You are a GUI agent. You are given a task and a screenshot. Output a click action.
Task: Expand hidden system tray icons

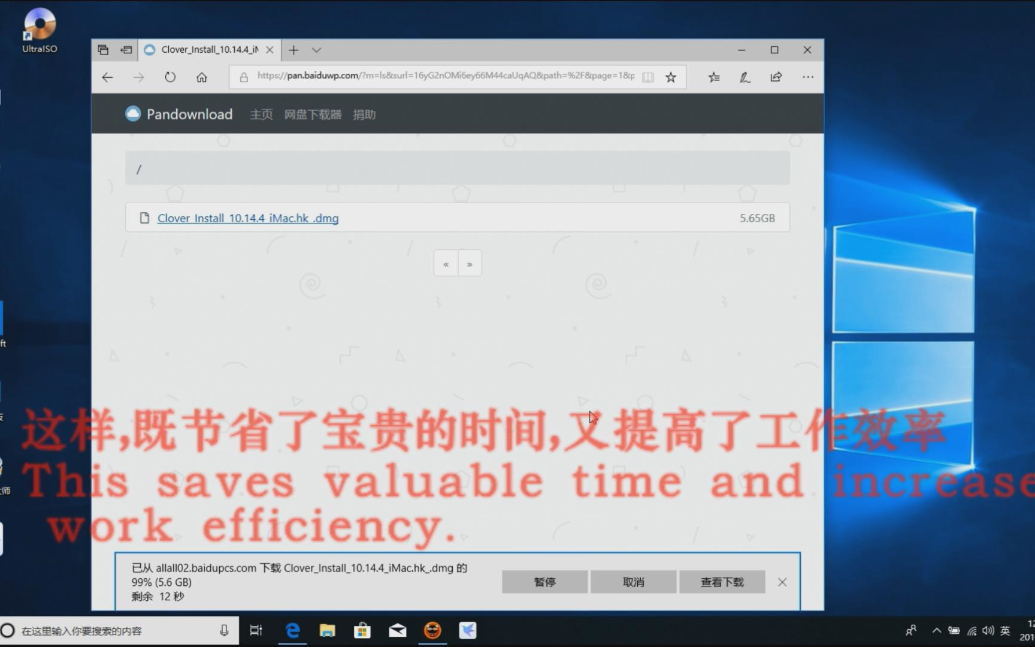[x=937, y=630]
